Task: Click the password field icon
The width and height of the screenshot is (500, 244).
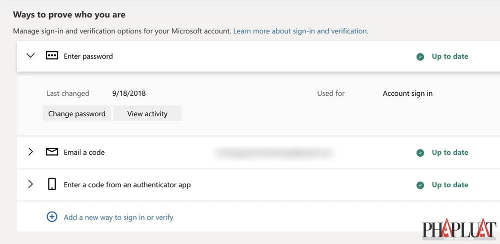Action: click(x=52, y=56)
